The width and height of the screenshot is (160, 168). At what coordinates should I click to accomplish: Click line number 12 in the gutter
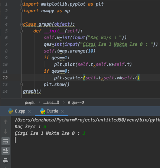5,78
